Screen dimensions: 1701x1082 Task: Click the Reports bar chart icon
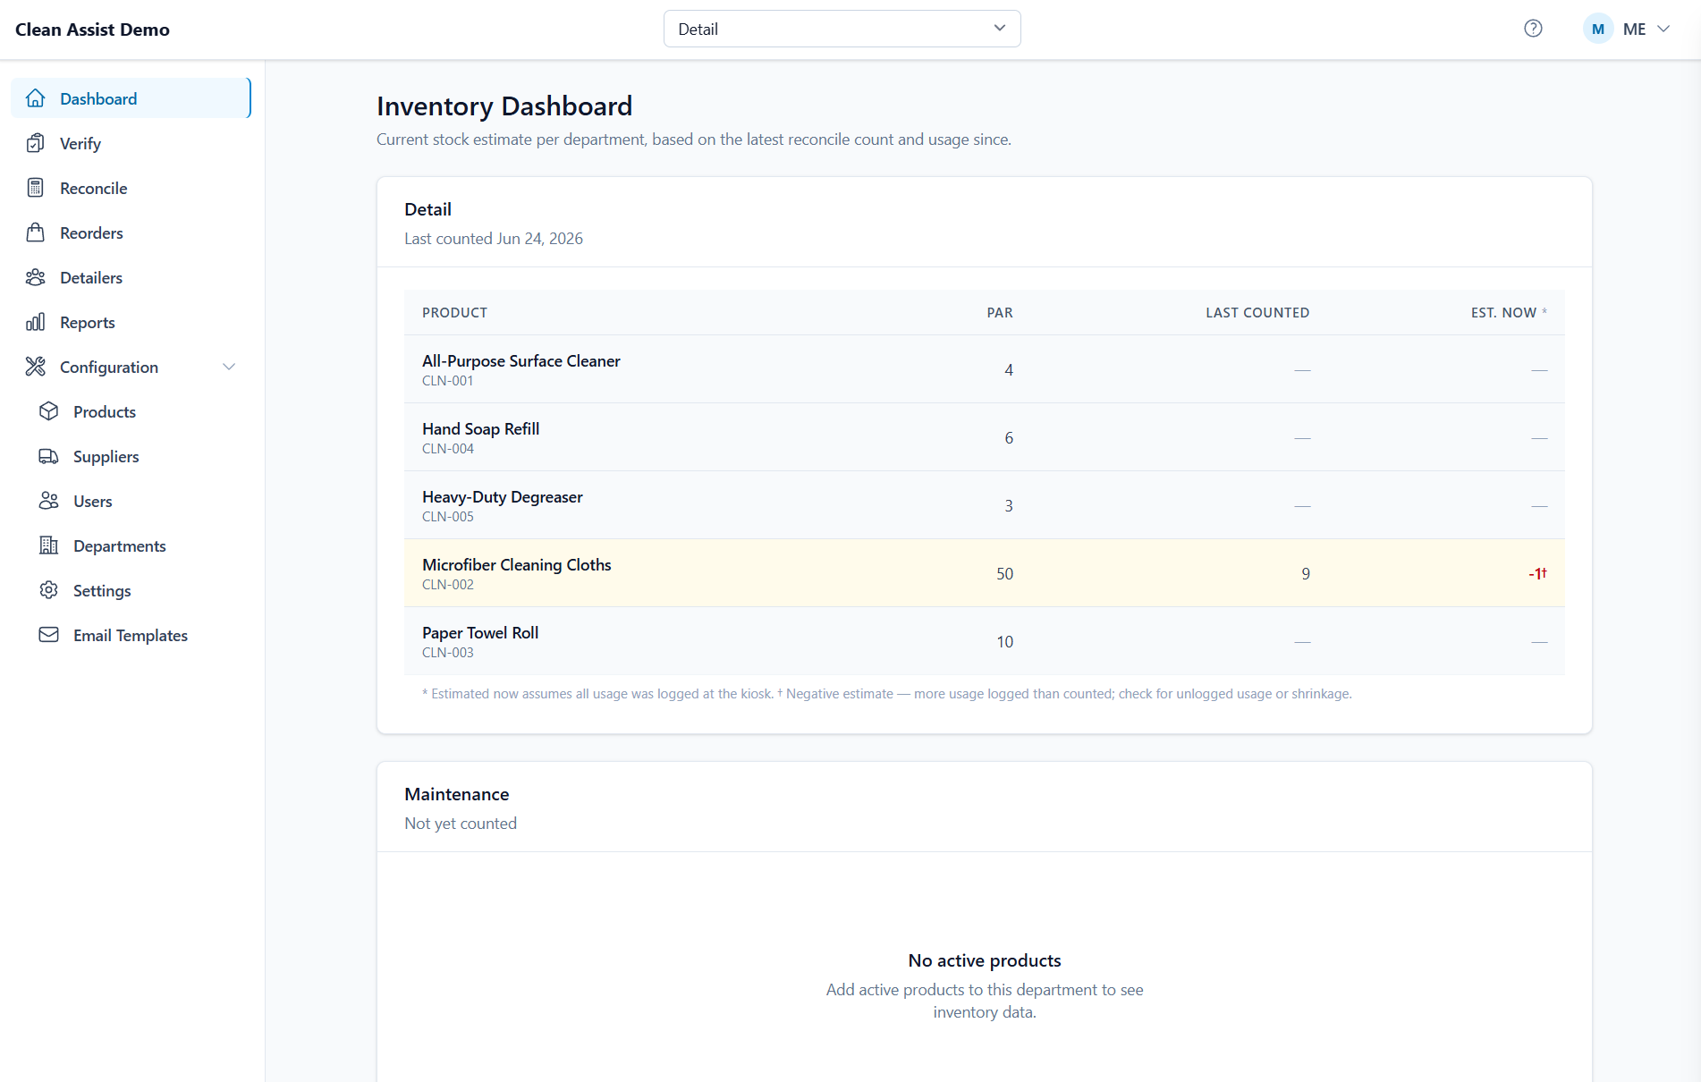[x=36, y=322]
